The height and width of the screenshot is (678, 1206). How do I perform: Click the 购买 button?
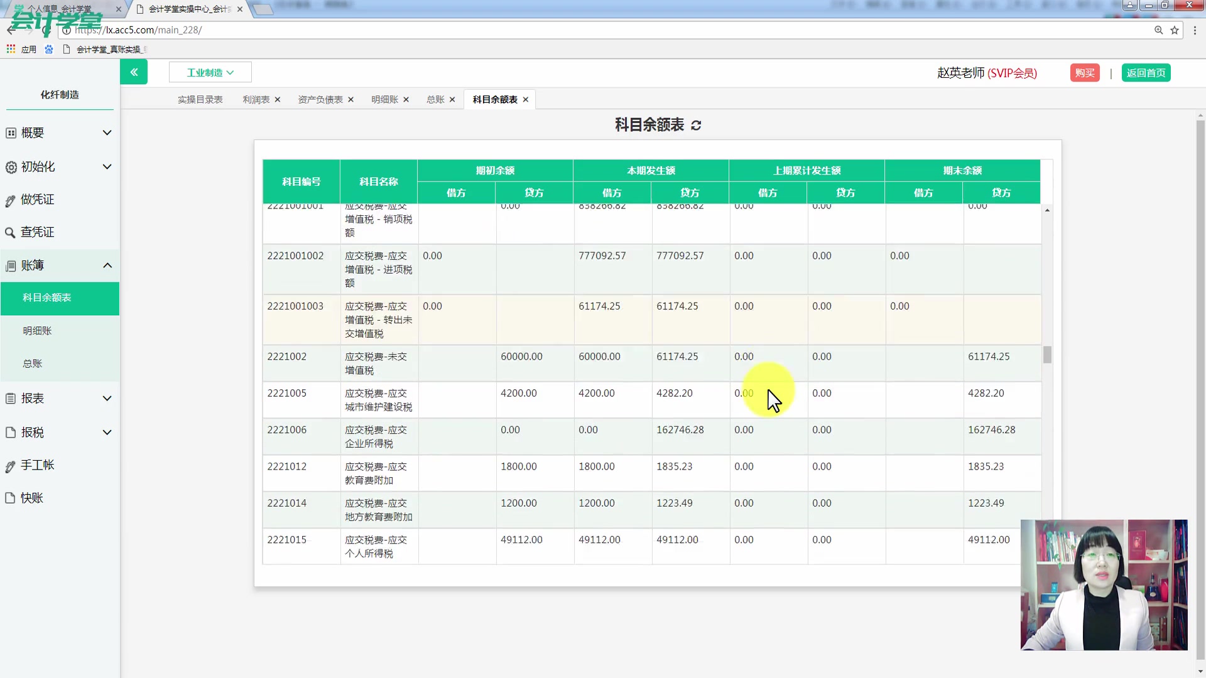1085,73
